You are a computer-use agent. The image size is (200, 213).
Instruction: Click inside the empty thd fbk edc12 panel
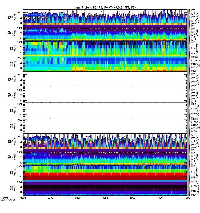tap(105, 110)
